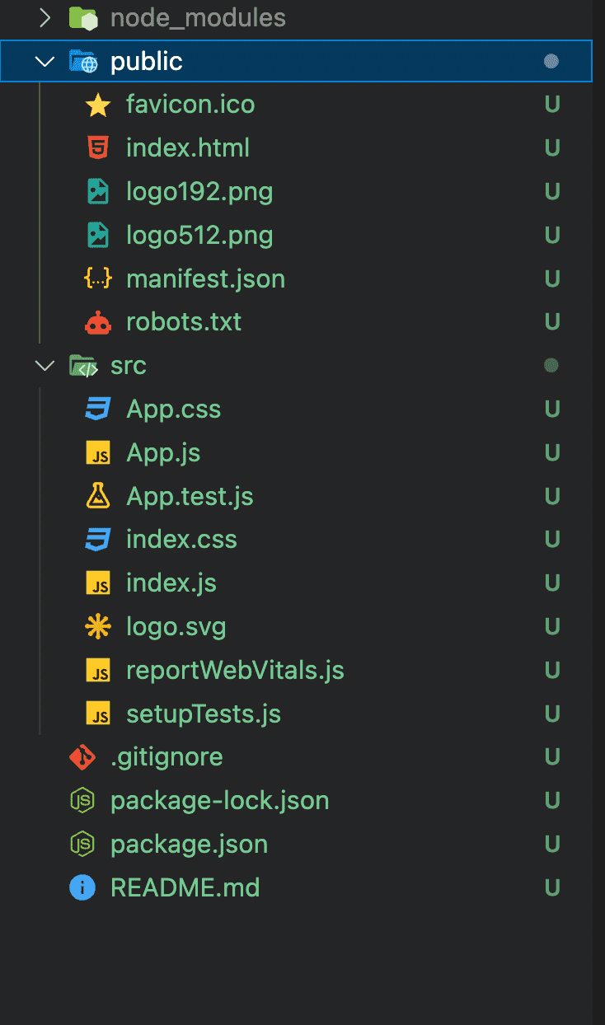Screen dimensions: 605x1025
Task: Open the App.js file
Action: point(163,453)
